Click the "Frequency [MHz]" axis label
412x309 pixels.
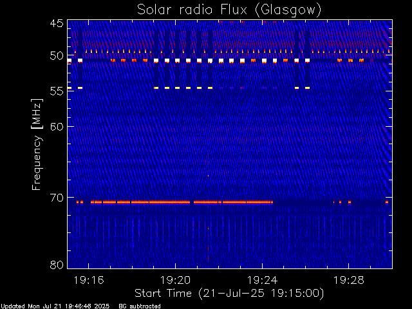coord(37,144)
